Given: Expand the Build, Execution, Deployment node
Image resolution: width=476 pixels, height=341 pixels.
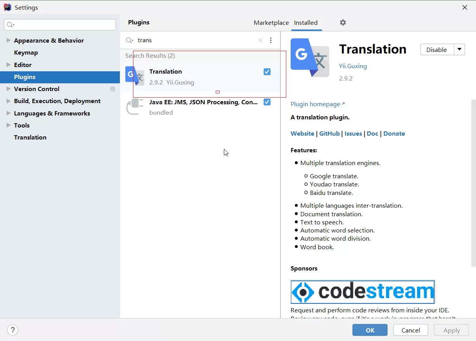Looking at the screenshot, I should point(9,101).
